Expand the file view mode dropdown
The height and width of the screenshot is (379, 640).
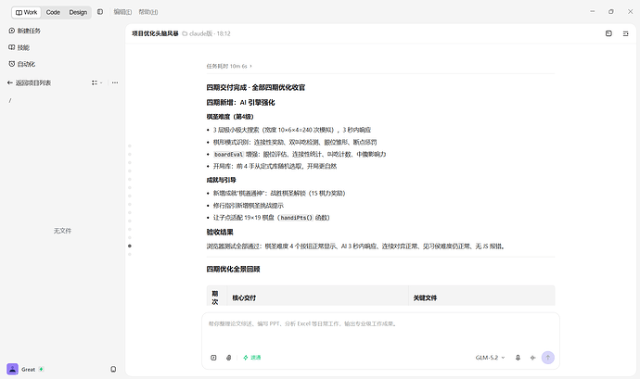(x=96, y=82)
